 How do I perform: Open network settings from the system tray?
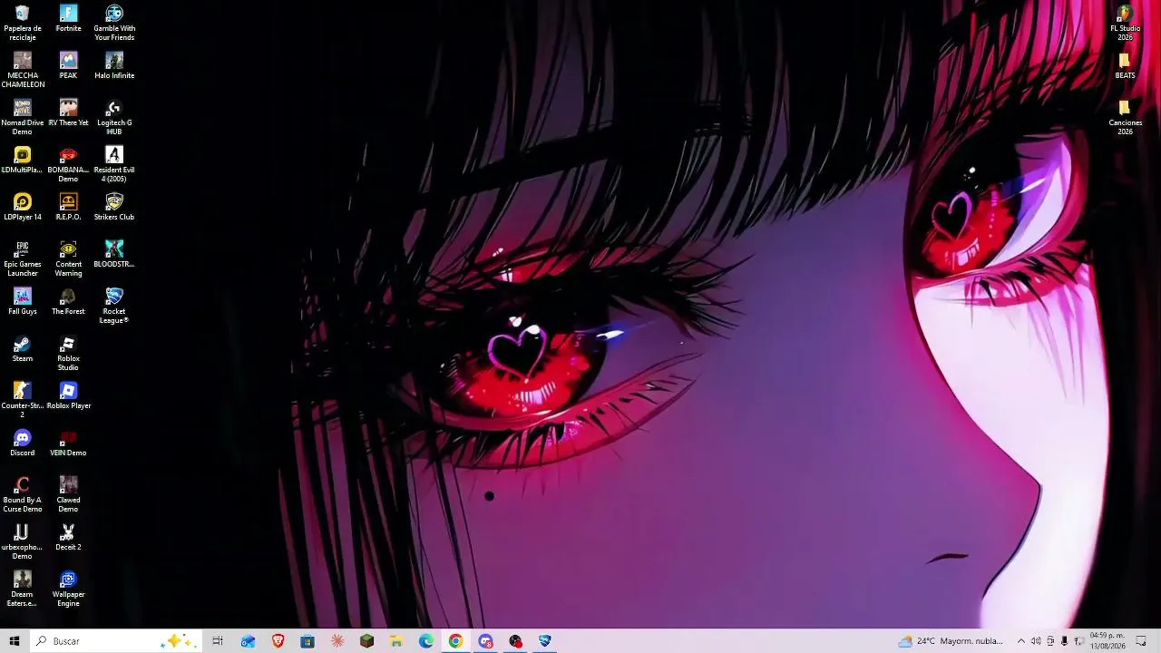coord(1079,641)
